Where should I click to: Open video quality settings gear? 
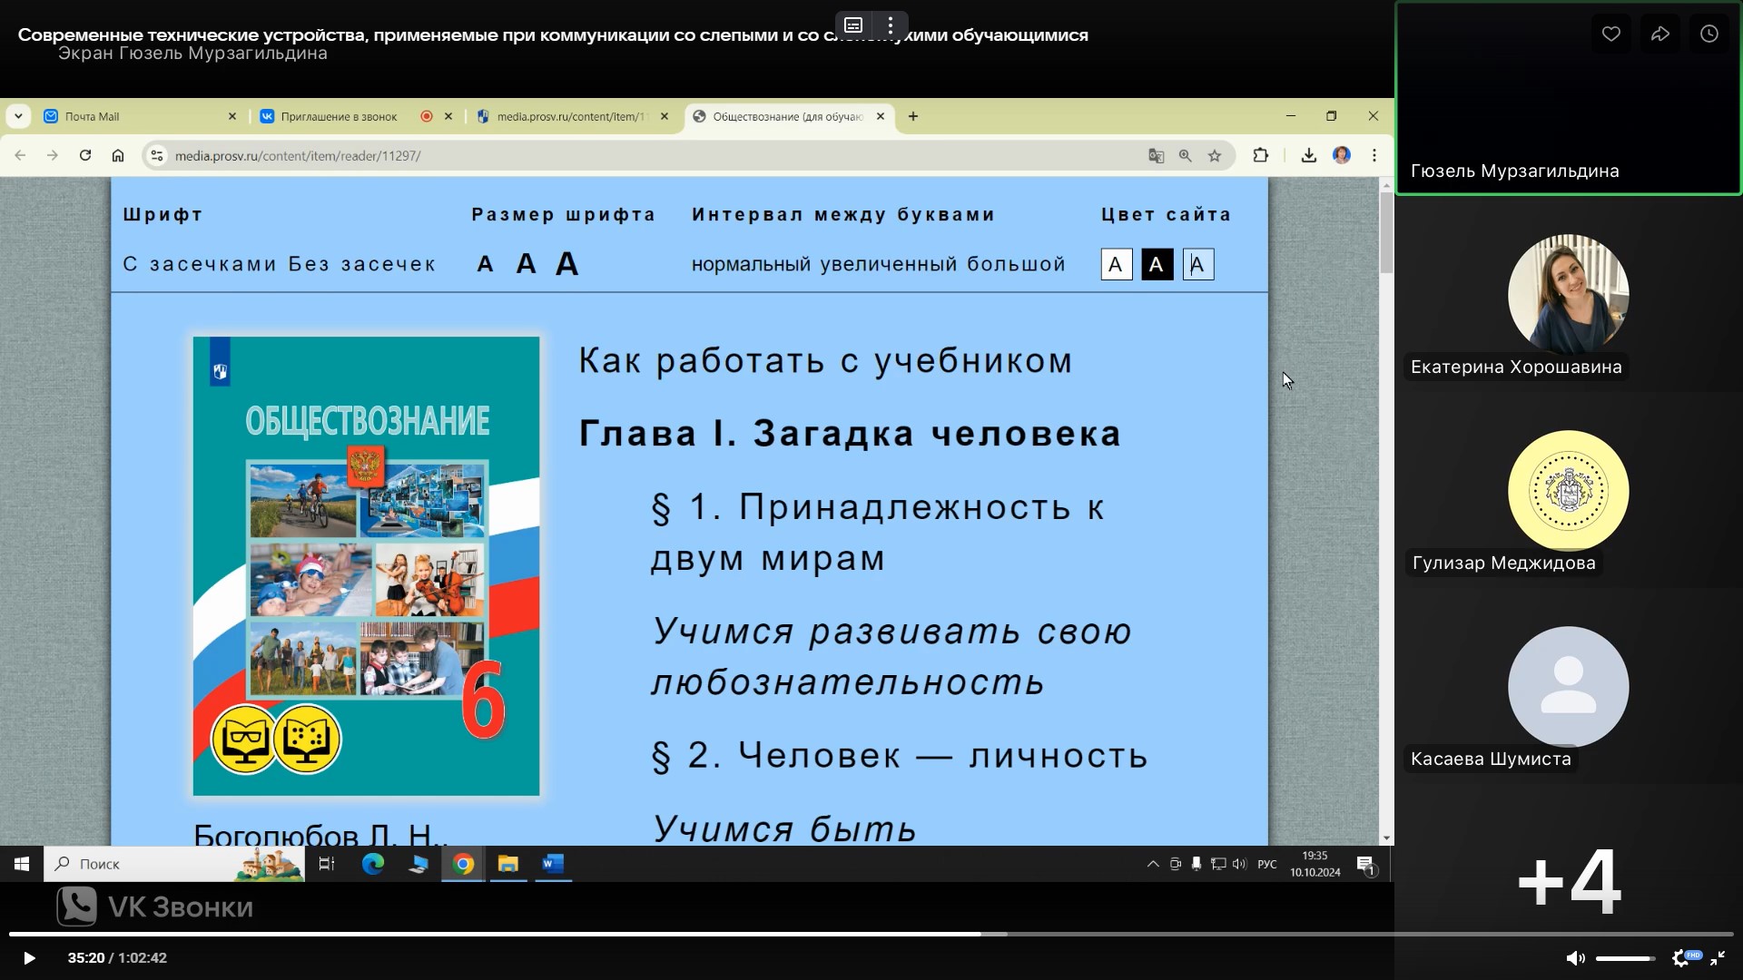point(1681,958)
